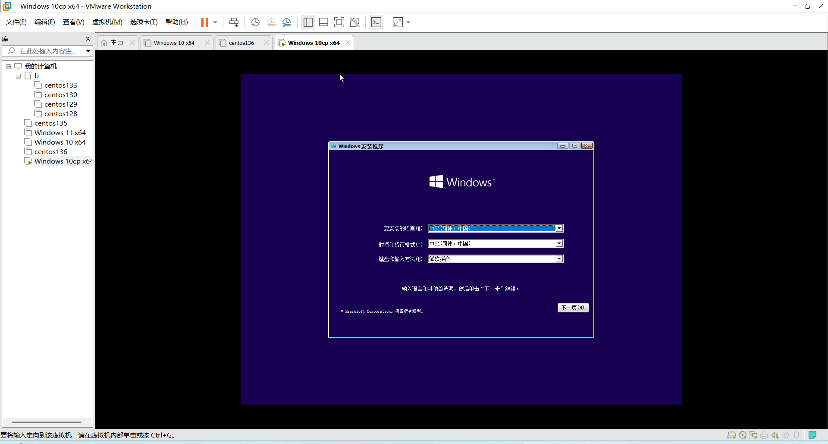Viewport: 828px width, 444px height.
Task: Open the 查看(V) menu
Action: [73, 22]
